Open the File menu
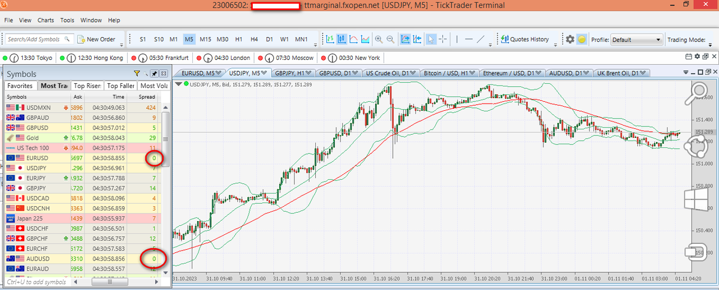Viewport: 719px width, 290px height. (9, 20)
